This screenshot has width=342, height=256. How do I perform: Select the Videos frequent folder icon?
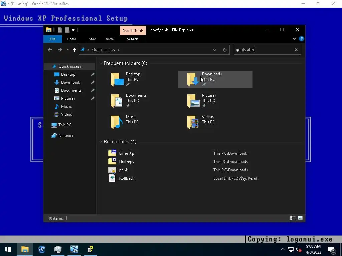coord(193,122)
